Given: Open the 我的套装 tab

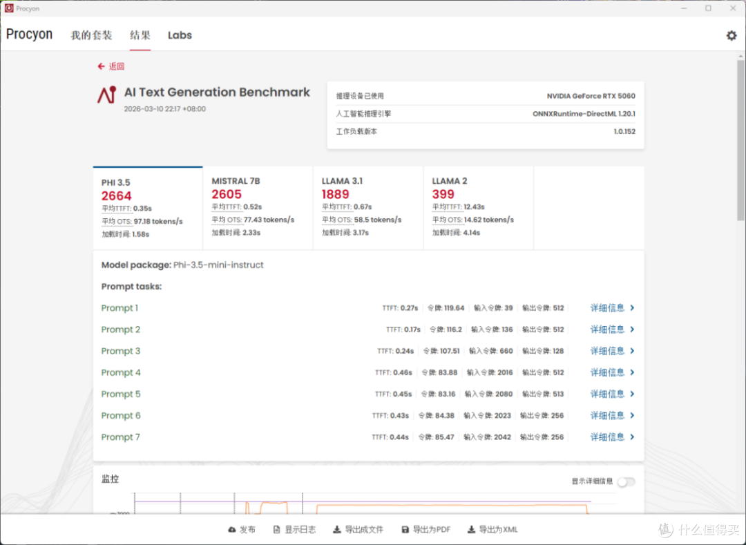Looking at the screenshot, I should click(91, 35).
